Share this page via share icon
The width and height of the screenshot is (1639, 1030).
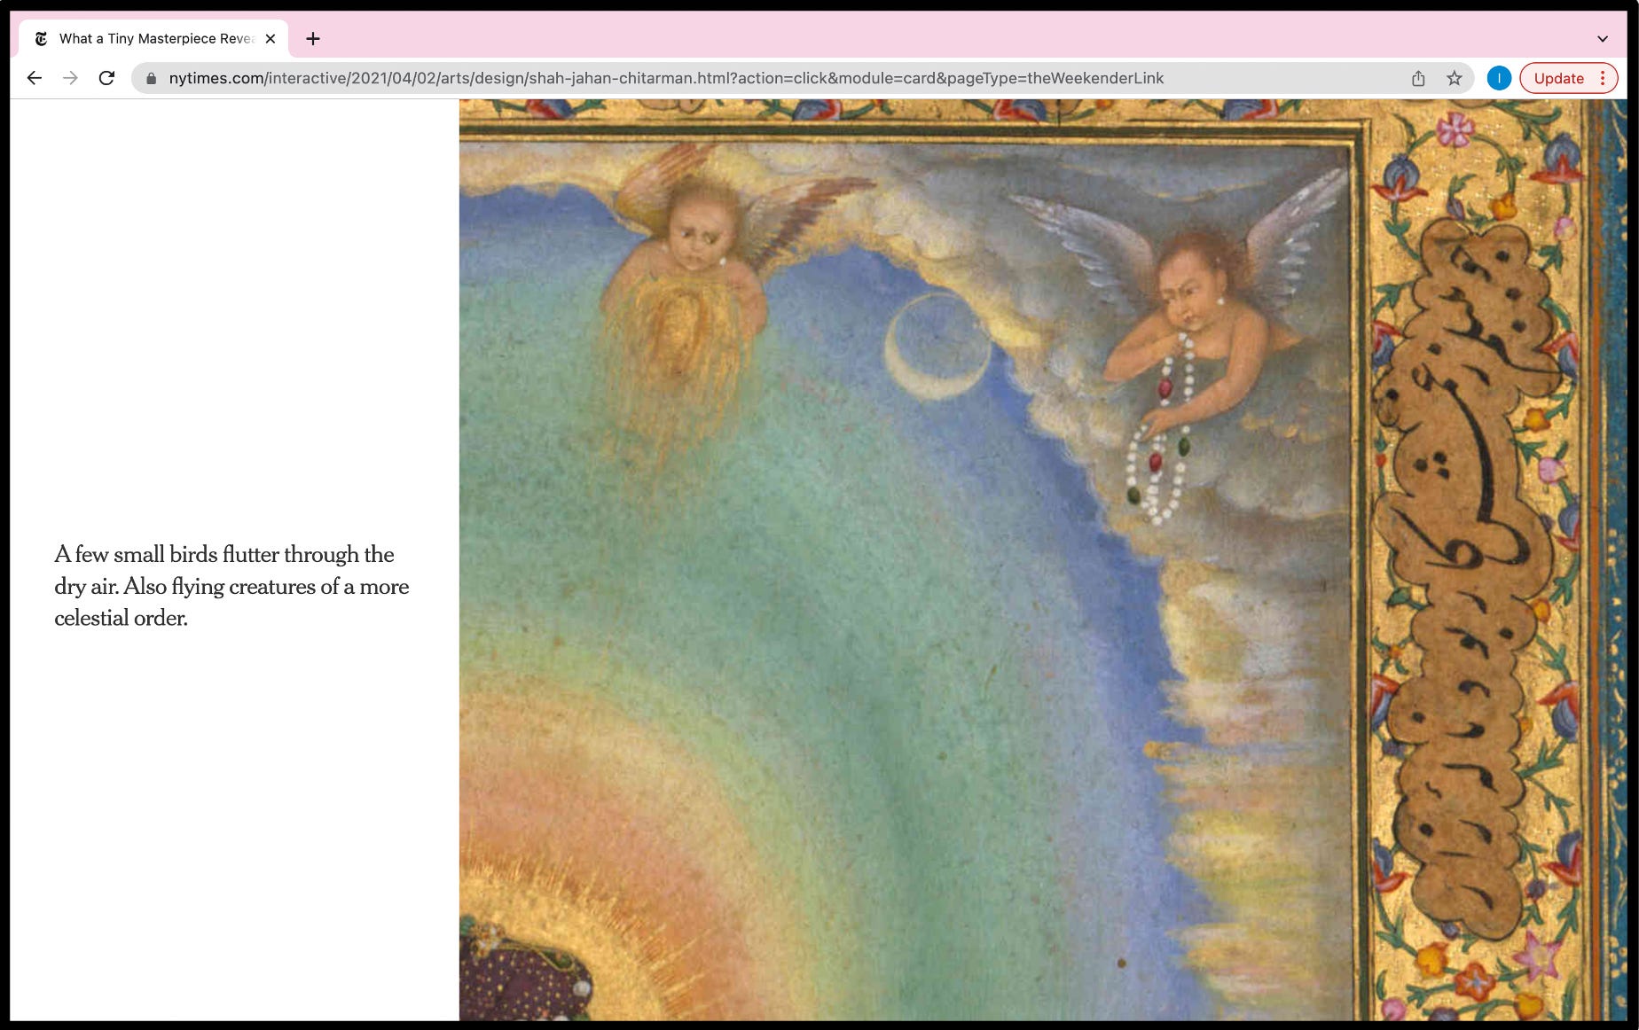1418,78
